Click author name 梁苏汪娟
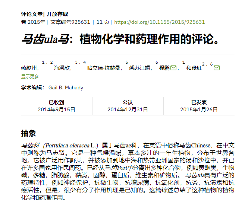Screen dimensions: 248x204 tap(140, 68)
